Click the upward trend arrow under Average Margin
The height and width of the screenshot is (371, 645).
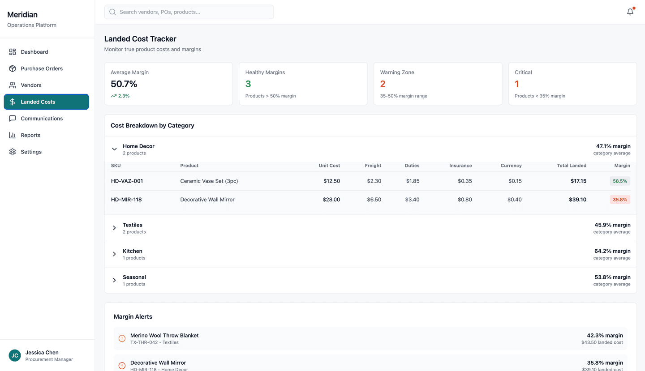(113, 95)
